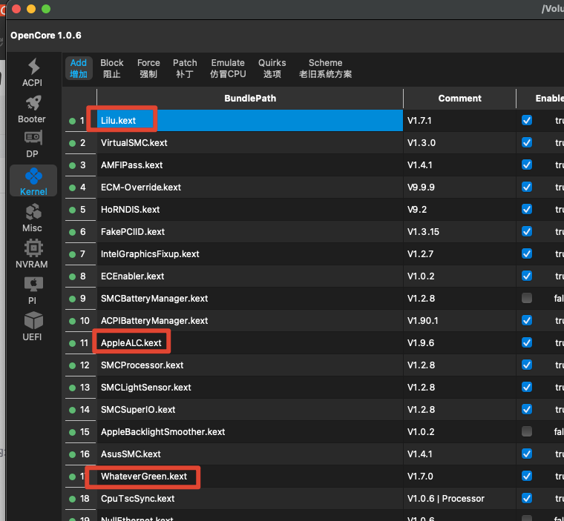
Task: Switch to the Emulate CPU tab
Action: pos(228,68)
